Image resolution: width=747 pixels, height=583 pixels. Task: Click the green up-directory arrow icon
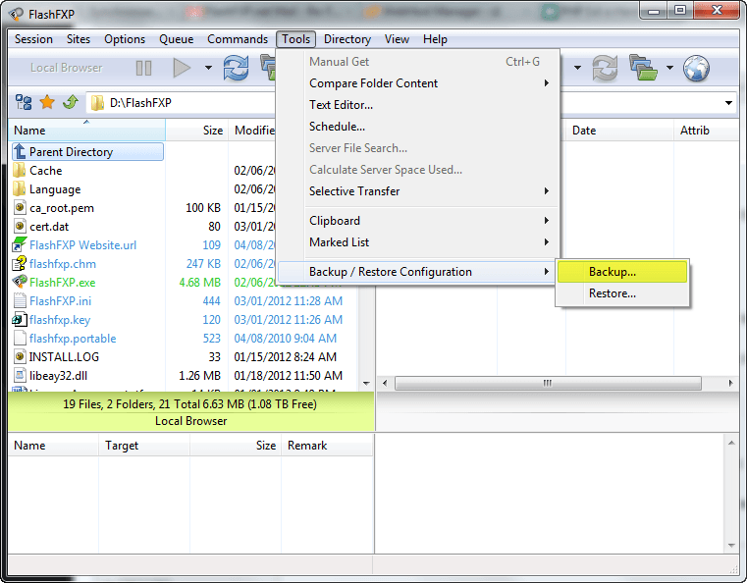tap(71, 102)
